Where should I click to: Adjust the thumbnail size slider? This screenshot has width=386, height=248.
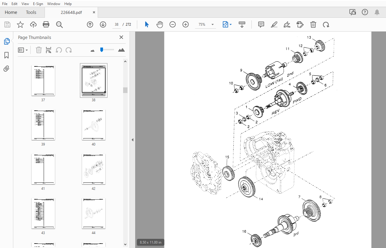[102, 50]
